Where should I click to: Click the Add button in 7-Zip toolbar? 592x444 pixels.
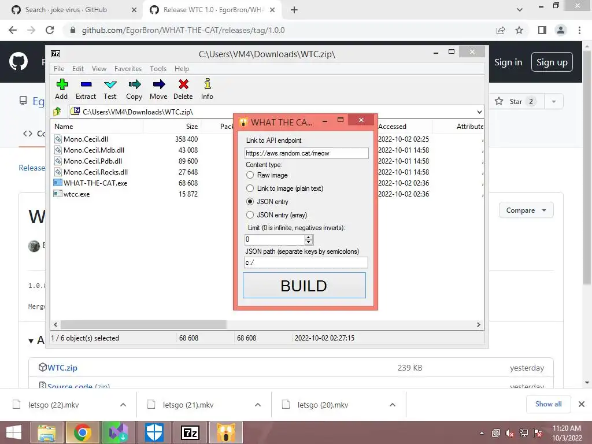click(61, 90)
